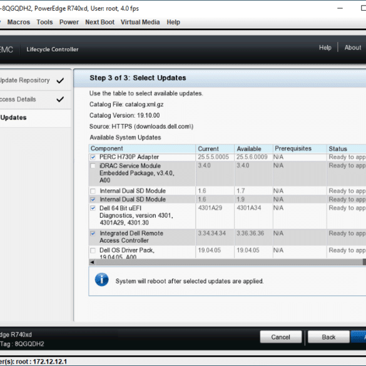Uncheck the PERC H730P Adapter update
The width and height of the screenshot is (366, 366).
(x=93, y=157)
